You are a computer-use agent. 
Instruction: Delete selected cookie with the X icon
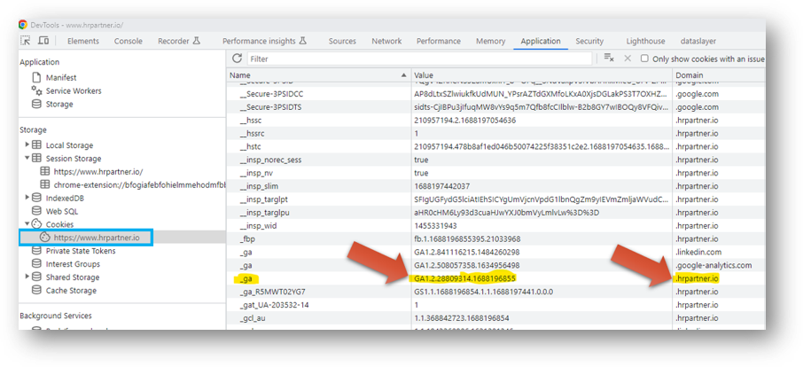(x=628, y=59)
